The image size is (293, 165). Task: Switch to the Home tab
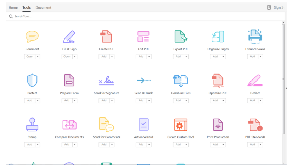pos(13,7)
